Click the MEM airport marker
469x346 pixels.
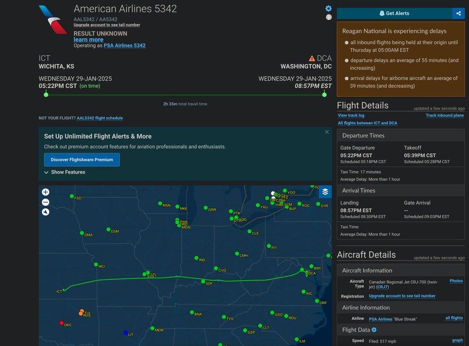(x=152, y=328)
